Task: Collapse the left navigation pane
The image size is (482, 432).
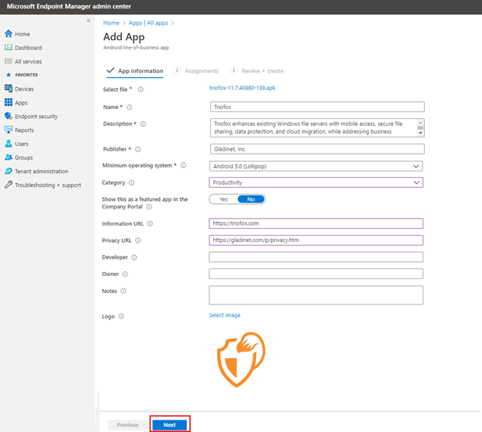Action: pos(89,21)
